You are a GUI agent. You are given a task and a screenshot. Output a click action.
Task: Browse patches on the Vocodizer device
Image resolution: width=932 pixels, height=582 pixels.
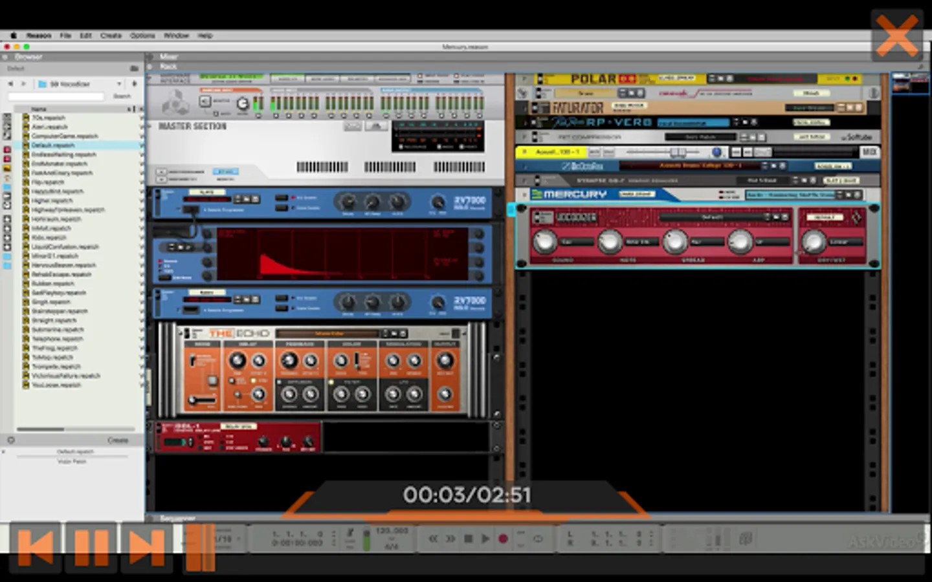tap(776, 217)
